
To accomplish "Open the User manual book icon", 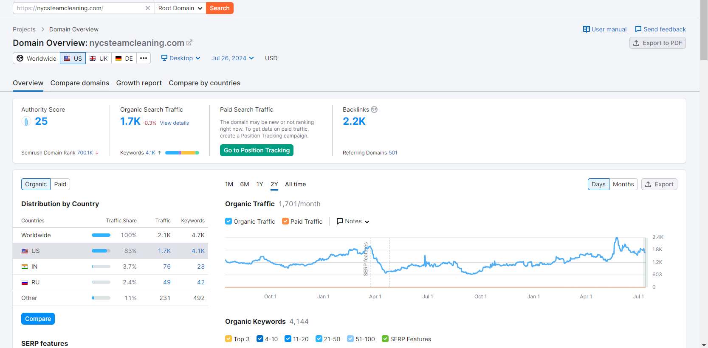I will click(587, 29).
